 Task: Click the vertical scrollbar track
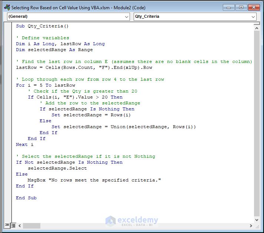pyautogui.click(x=257, y=124)
